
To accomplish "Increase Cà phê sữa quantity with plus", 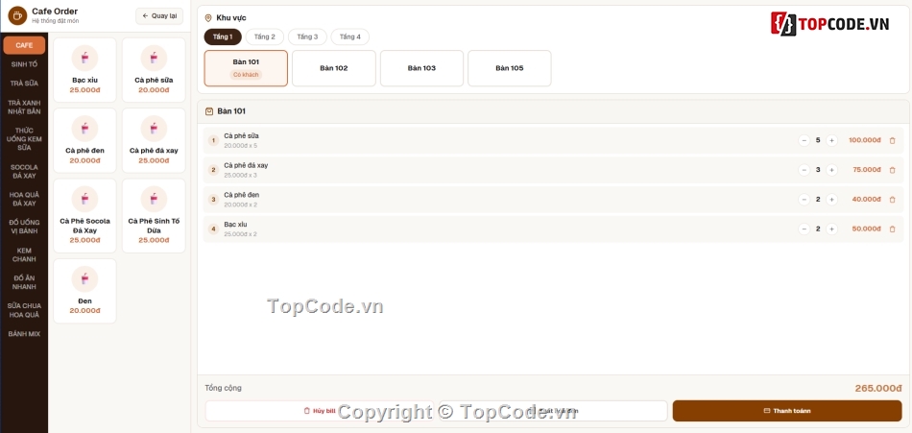I will click(831, 140).
